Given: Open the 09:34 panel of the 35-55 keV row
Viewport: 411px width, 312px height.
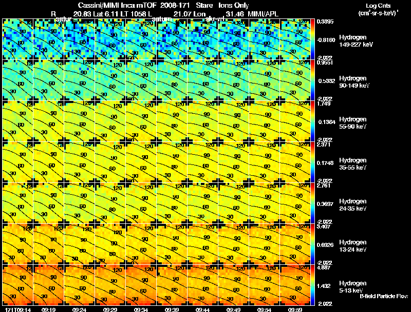Looking at the screenshot, I should pyautogui.click(x=141, y=162).
